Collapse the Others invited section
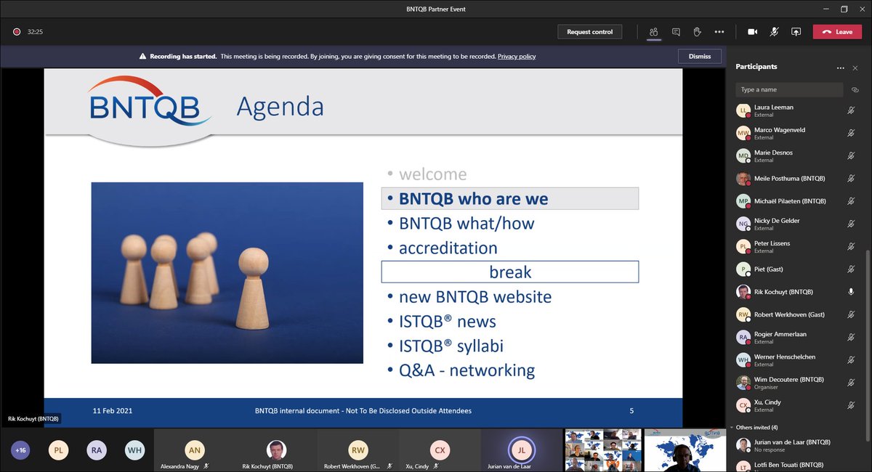 (731, 428)
